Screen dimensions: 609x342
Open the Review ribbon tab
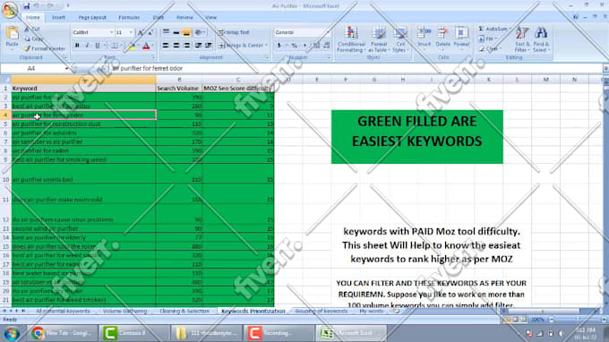tap(184, 18)
